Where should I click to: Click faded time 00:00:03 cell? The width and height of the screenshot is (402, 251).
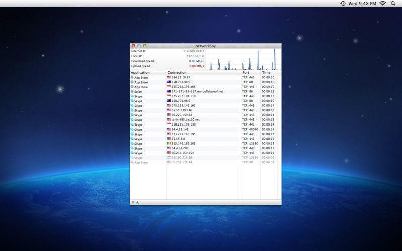(268, 162)
